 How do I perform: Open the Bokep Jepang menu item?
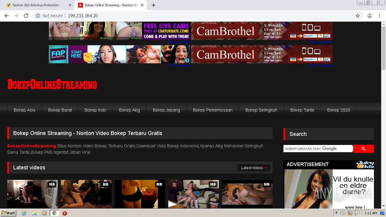(166, 110)
